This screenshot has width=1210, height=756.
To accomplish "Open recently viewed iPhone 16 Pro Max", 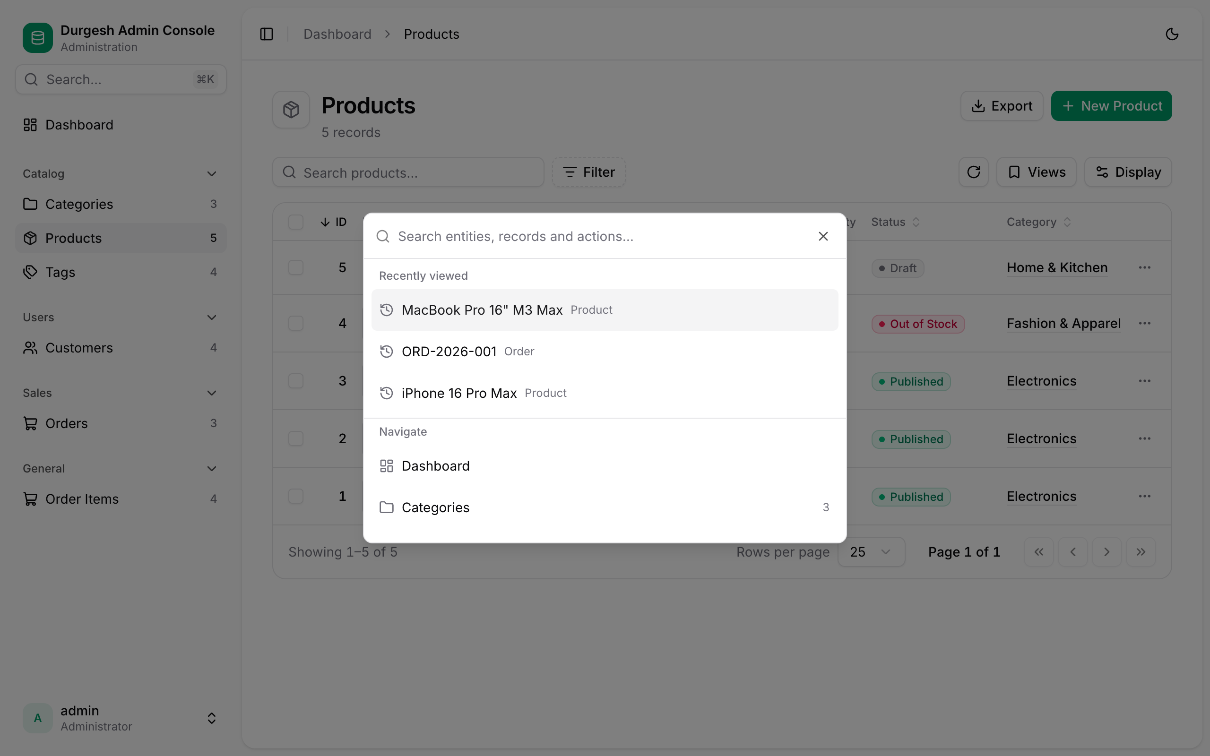I will 605,393.
